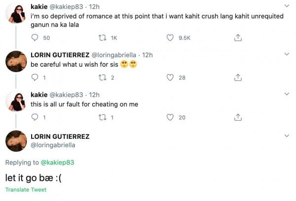Retweet the 'be careful what u wish' tweet
This screenshot has width=296, height=201.
(103, 77)
